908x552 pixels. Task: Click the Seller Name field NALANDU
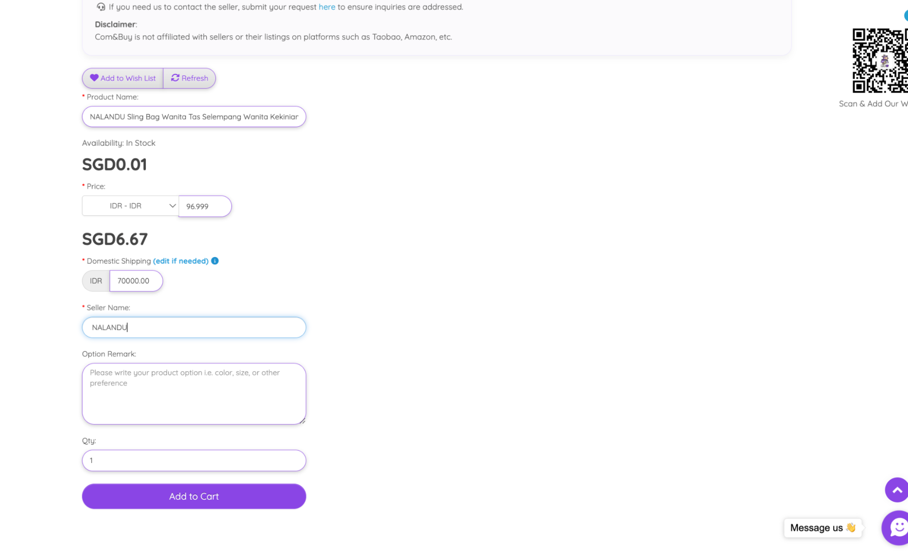[194, 327]
